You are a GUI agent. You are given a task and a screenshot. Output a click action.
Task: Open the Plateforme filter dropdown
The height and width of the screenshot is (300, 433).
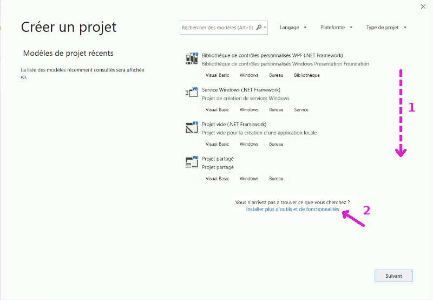pyautogui.click(x=336, y=28)
